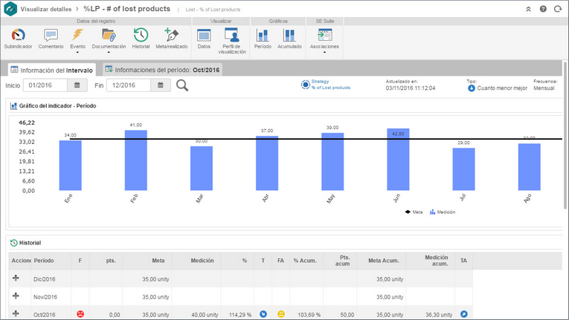Click the help question mark icon
The image size is (569, 320).
pyautogui.click(x=543, y=9)
